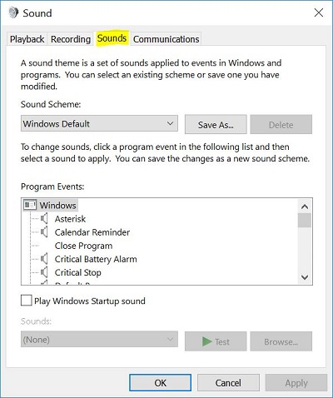333x398 pixels.
Task: Open the Communications tab
Action: coord(166,39)
